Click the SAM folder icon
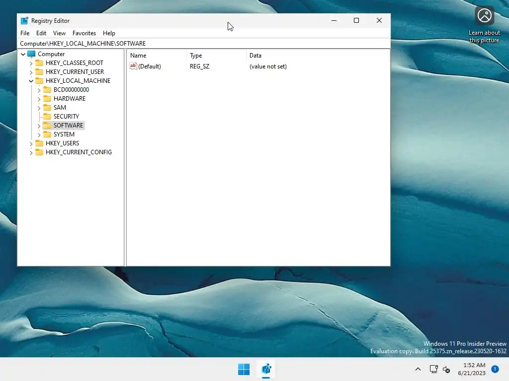Viewport: 509px width, 381px height. tap(47, 107)
